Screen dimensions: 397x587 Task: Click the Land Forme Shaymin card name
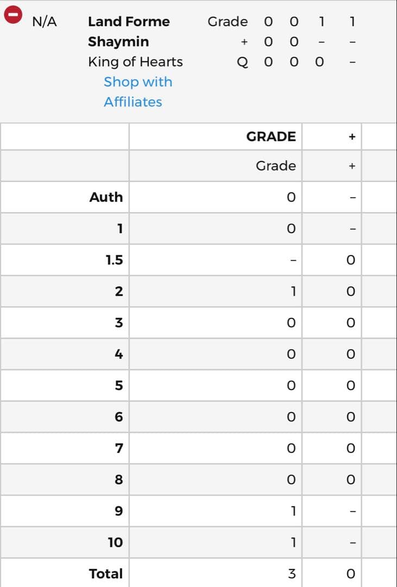[x=129, y=32]
